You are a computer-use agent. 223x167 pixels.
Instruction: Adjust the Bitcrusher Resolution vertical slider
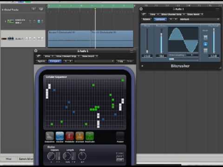[x=161, y=41]
